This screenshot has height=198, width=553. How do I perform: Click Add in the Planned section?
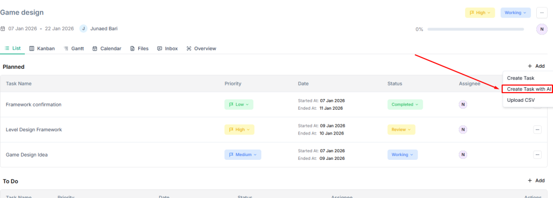(x=536, y=66)
